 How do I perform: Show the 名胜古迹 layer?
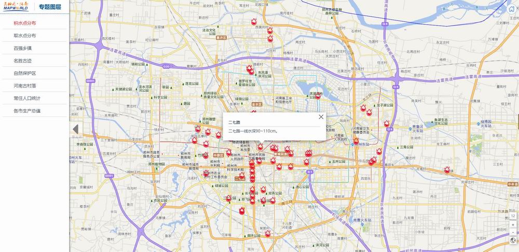22,60
